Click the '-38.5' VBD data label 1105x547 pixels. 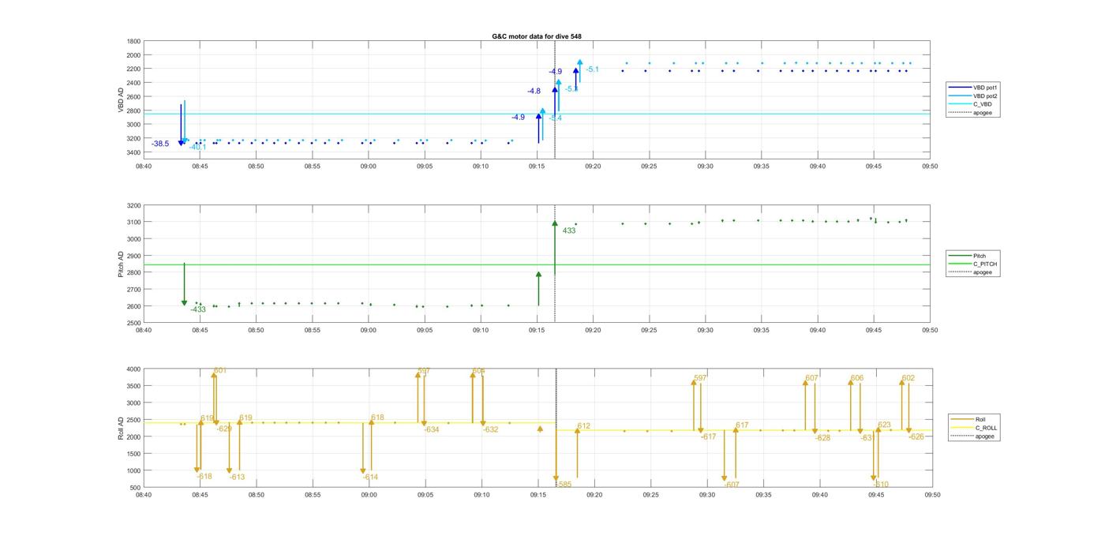pos(160,144)
